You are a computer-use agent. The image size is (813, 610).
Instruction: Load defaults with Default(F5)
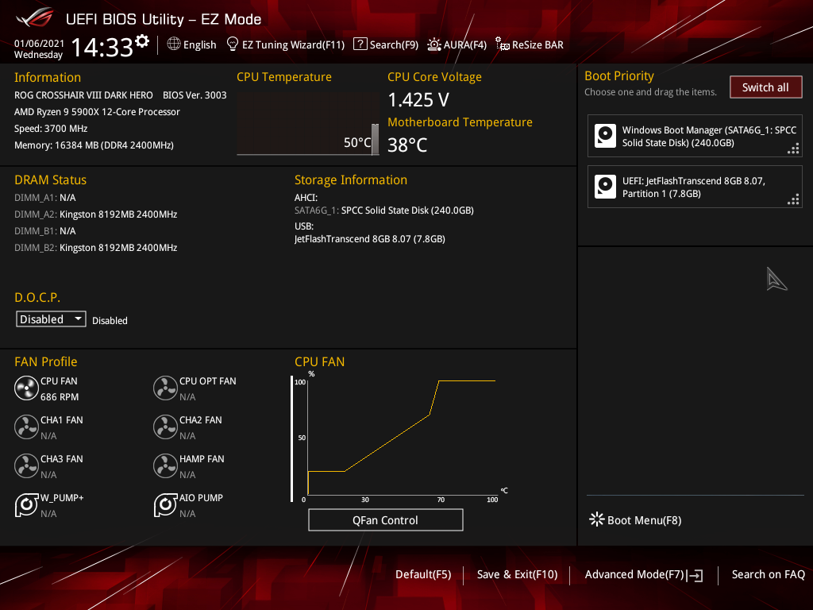(423, 575)
